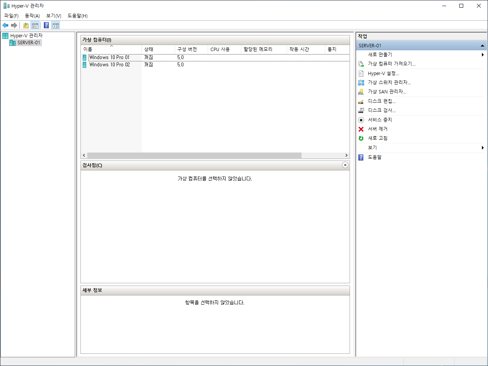Click the Hyper-V 관리자 tree root icon

pyautogui.click(x=5, y=35)
